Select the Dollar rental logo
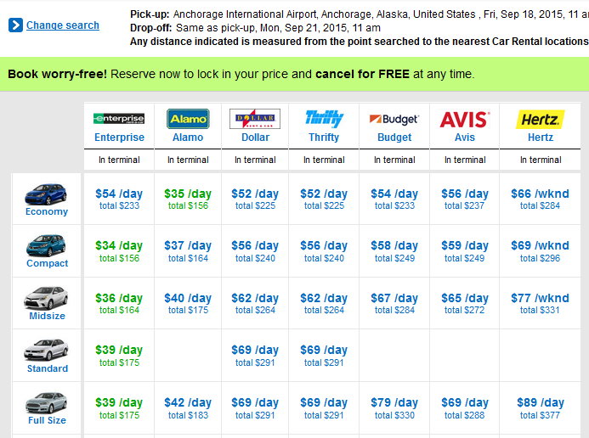The height and width of the screenshot is (438, 589). tap(255, 119)
